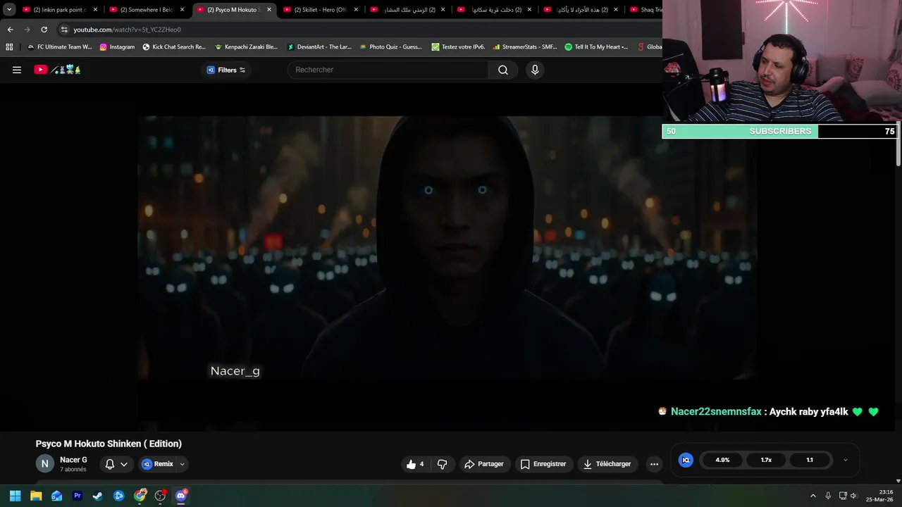902x507 pixels.
Task: Click the vidIQ logo in stats panel
Action: tap(686, 460)
